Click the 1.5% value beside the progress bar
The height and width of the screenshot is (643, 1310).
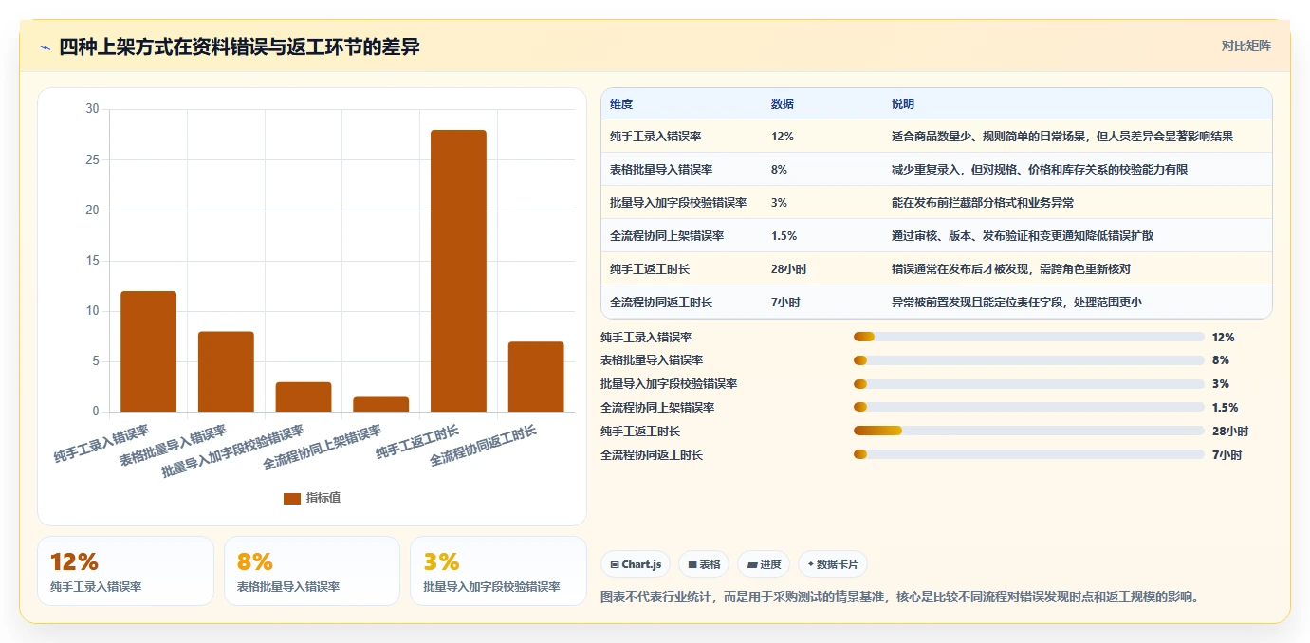(x=1225, y=408)
